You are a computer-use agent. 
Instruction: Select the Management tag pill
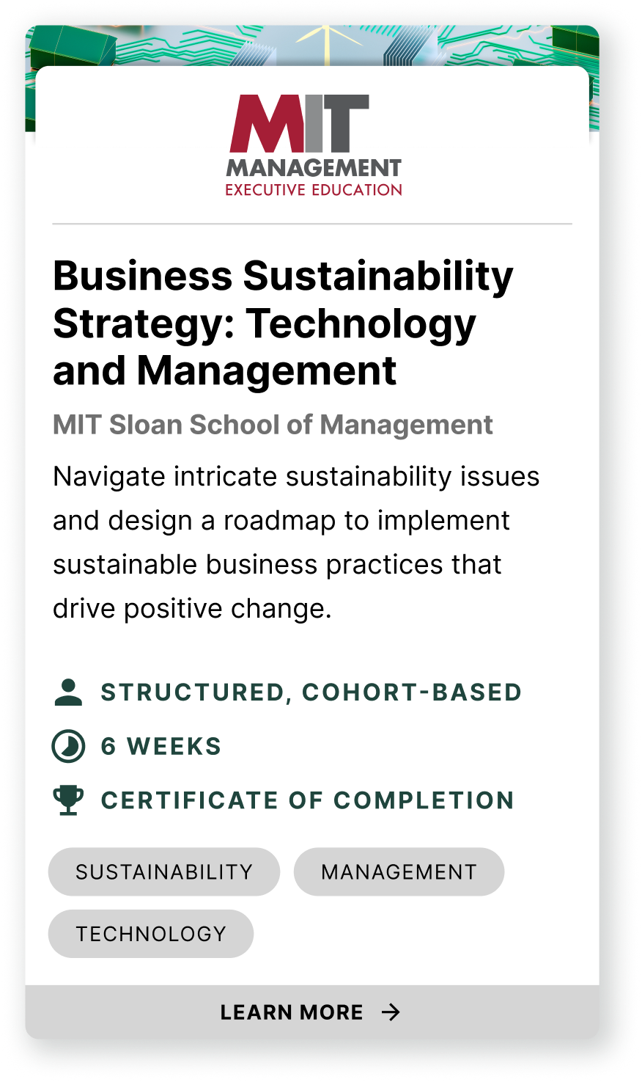click(399, 872)
